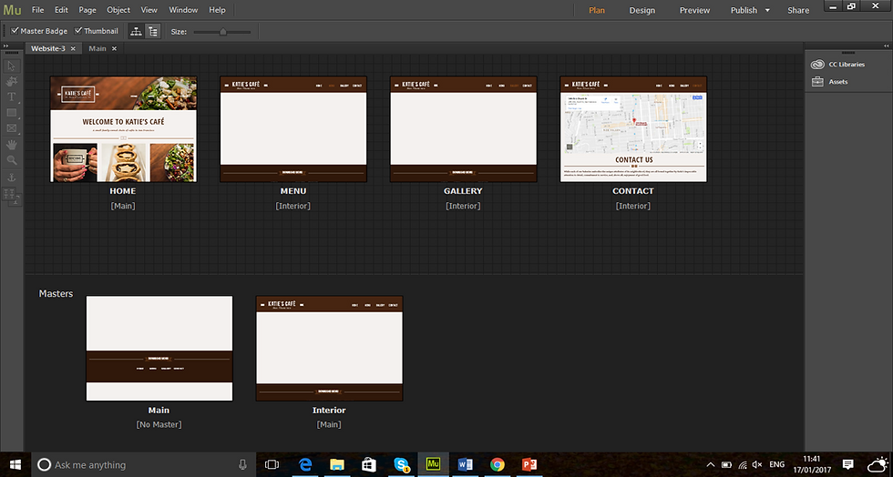Screen dimensions: 893x477
Task: Open Google Chrome from taskbar
Action: tap(498, 464)
